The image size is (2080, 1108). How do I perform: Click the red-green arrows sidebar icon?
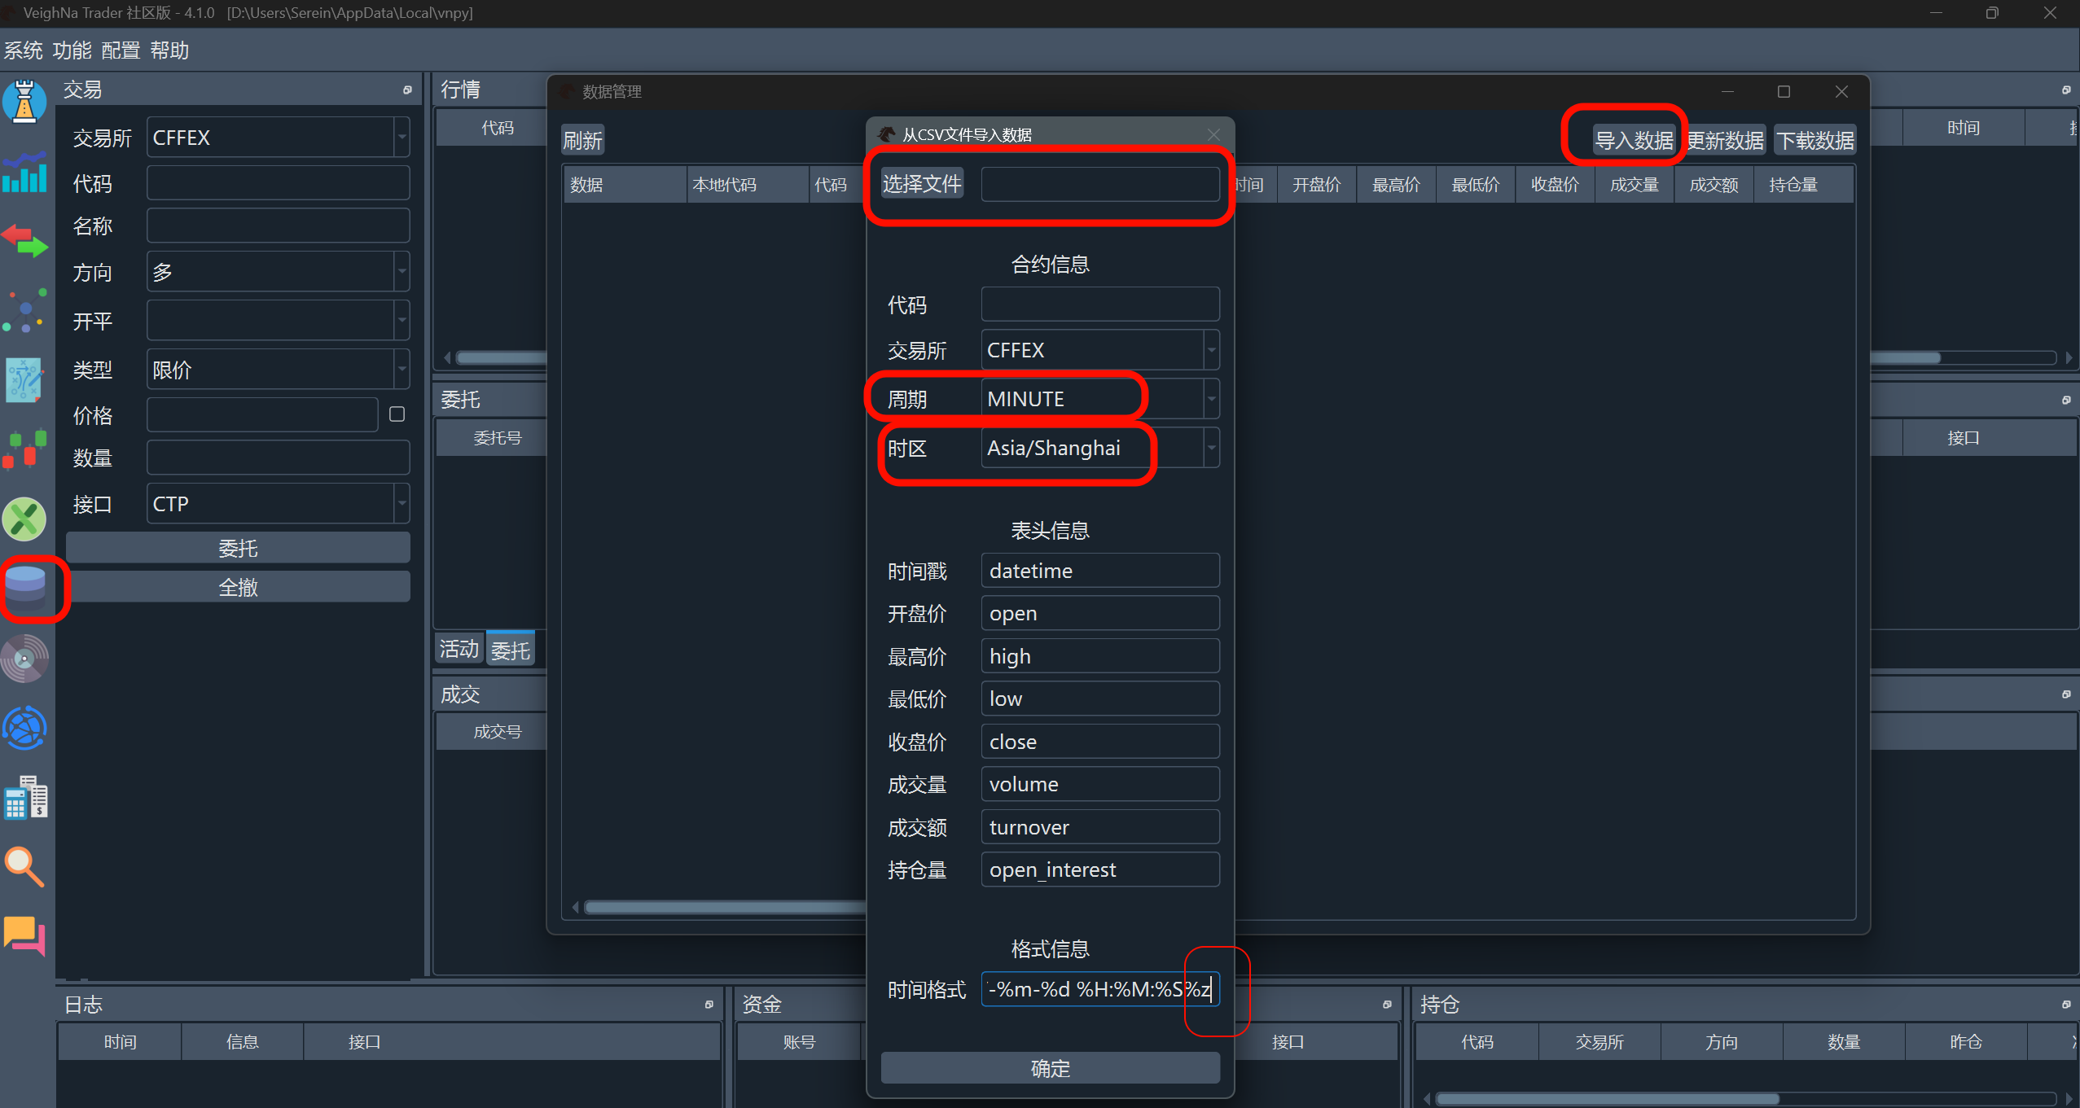tap(25, 242)
